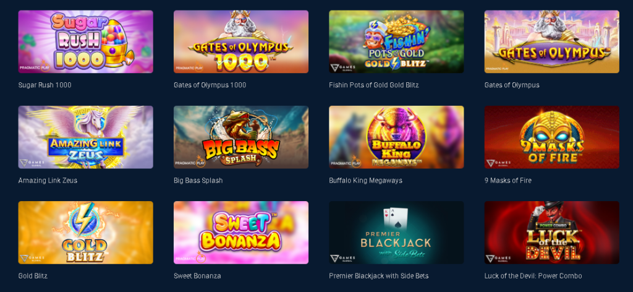Image resolution: width=633 pixels, height=292 pixels.
Task: Select Fishin Pots of Gold Gold Blitz thumbnail
Action: pos(396,41)
